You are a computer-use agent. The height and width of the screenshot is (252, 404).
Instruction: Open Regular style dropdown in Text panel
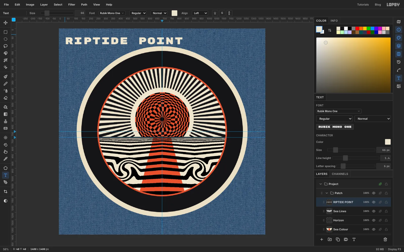[334, 119]
